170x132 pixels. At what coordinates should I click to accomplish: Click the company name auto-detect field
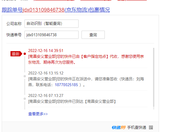click(52, 24)
